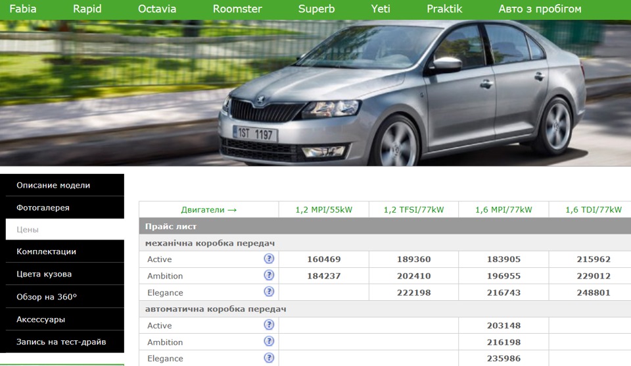Click automatic Active price 203148
631x366 pixels.
pos(504,325)
